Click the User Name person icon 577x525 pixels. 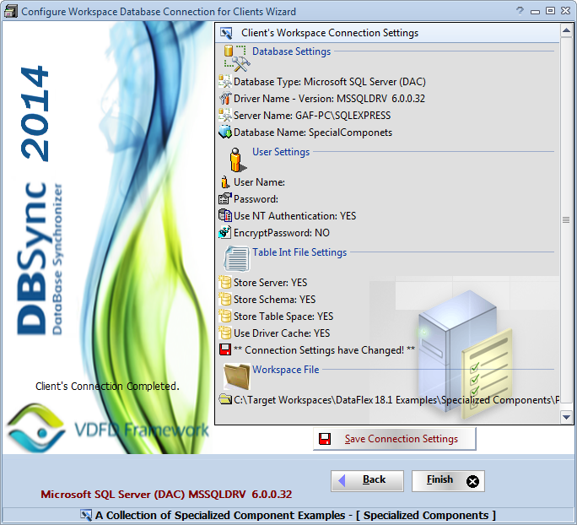tap(224, 182)
